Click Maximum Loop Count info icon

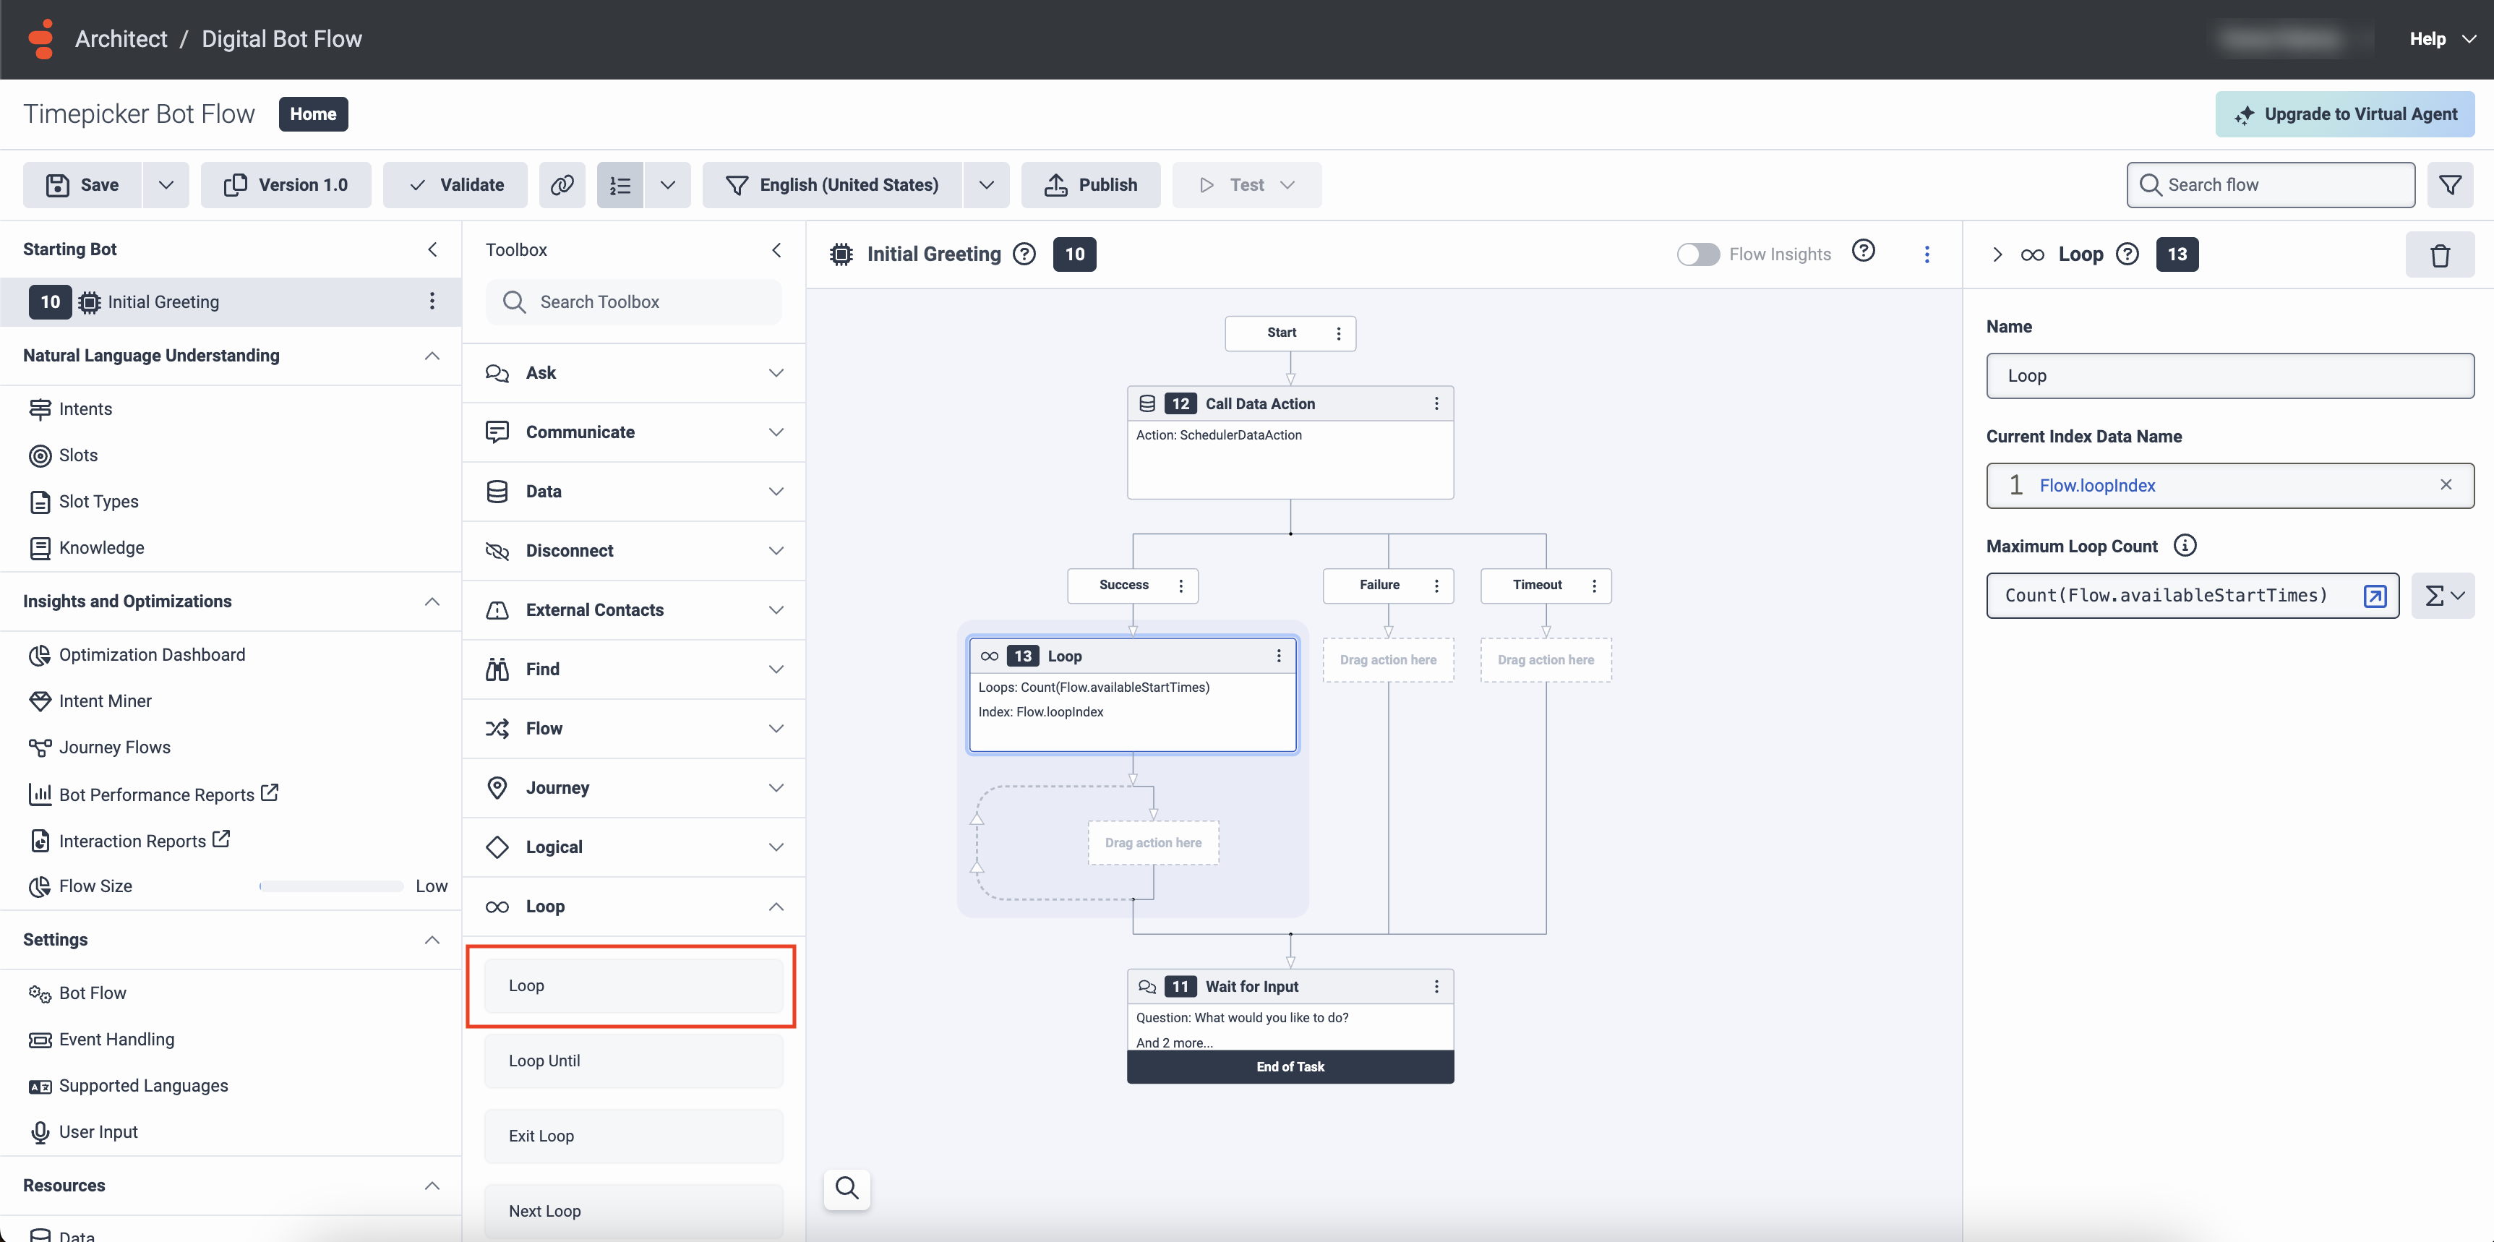(x=2184, y=546)
